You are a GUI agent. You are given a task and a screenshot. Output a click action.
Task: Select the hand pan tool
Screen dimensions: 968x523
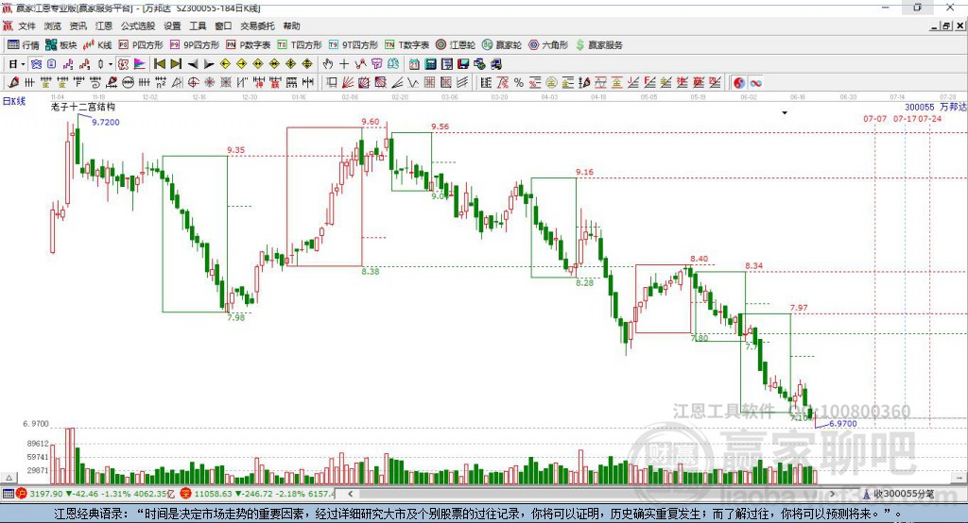(327, 64)
